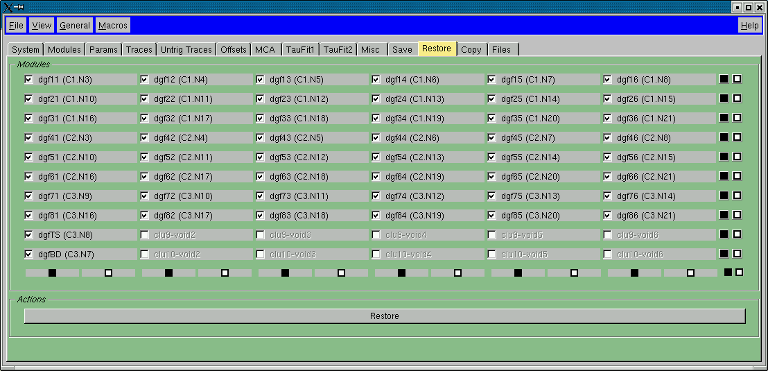Select the TauFit1 tab
Screen dimensions: 768x371
300,49
